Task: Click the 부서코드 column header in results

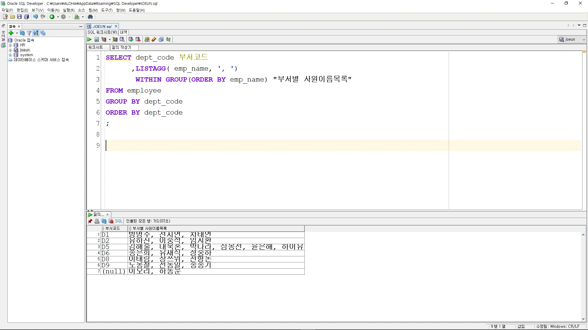Action: 113,229
